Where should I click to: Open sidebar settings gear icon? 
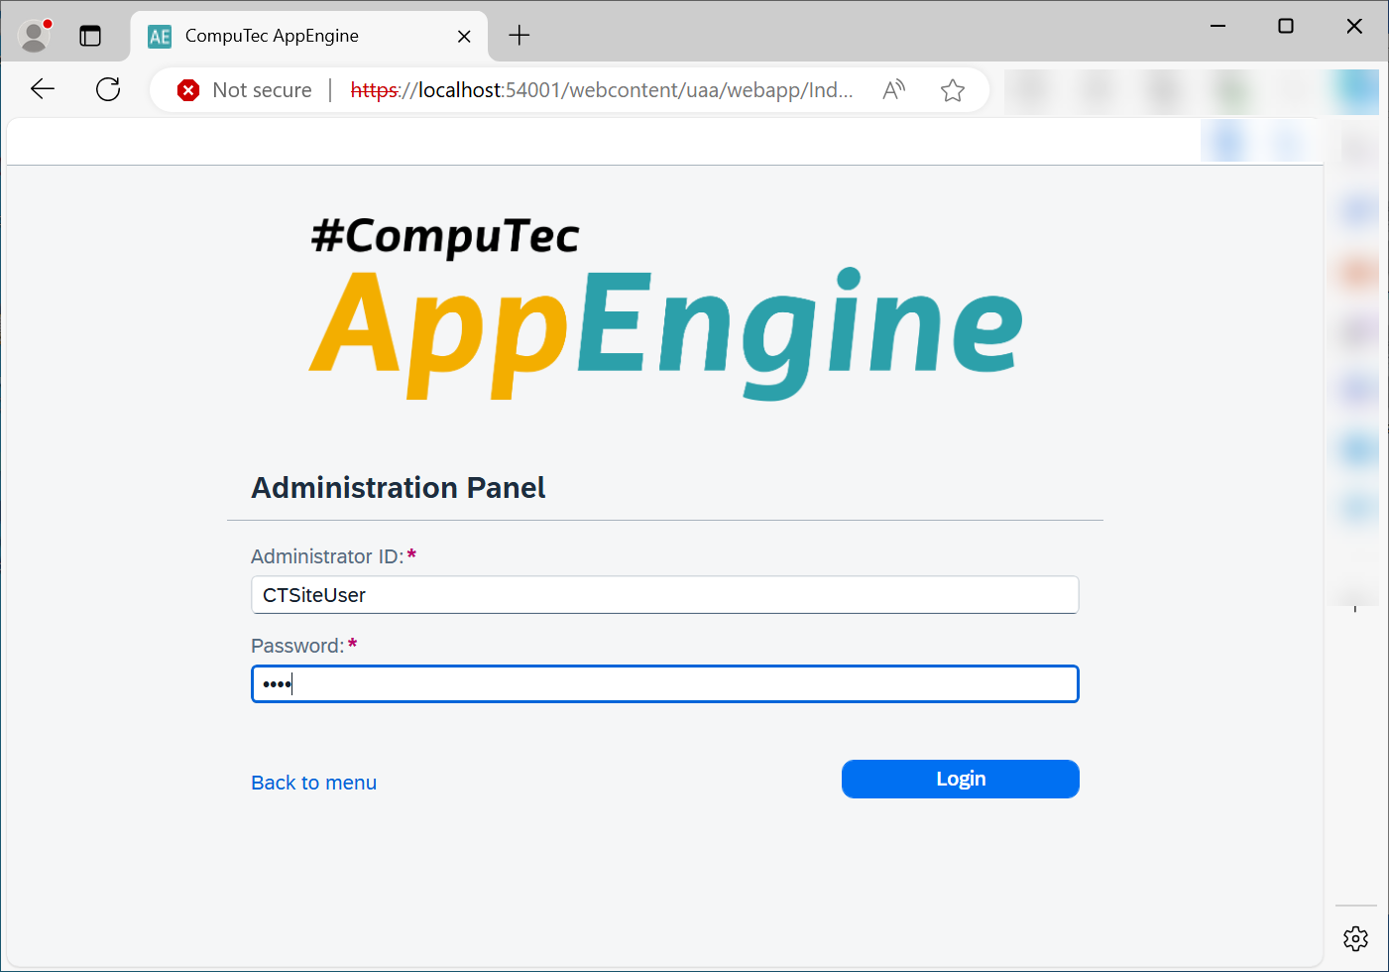pos(1355,938)
